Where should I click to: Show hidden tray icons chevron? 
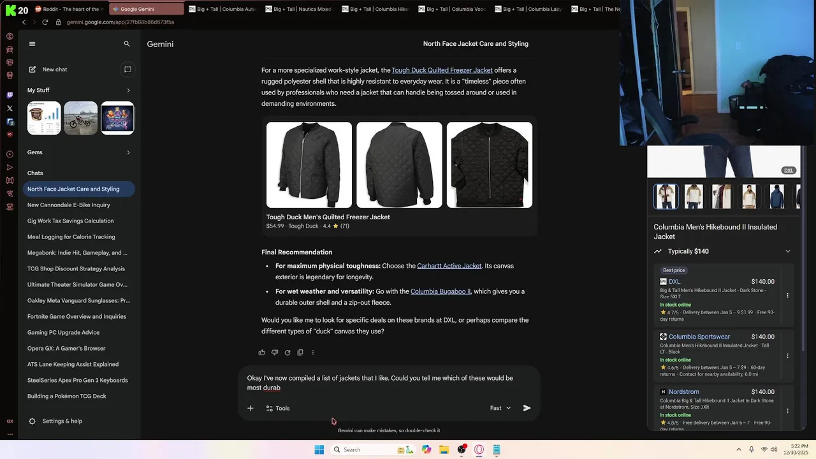[x=739, y=449]
